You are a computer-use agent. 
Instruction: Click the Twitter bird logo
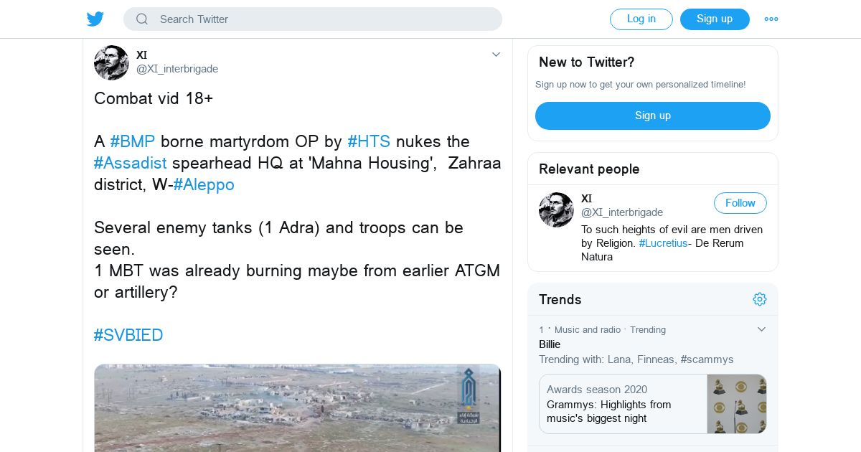coord(95,19)
